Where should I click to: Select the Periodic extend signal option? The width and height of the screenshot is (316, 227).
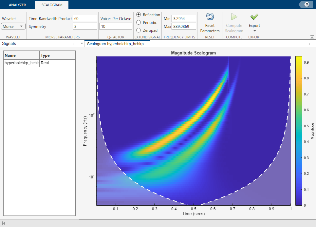(x=139, y=22)
